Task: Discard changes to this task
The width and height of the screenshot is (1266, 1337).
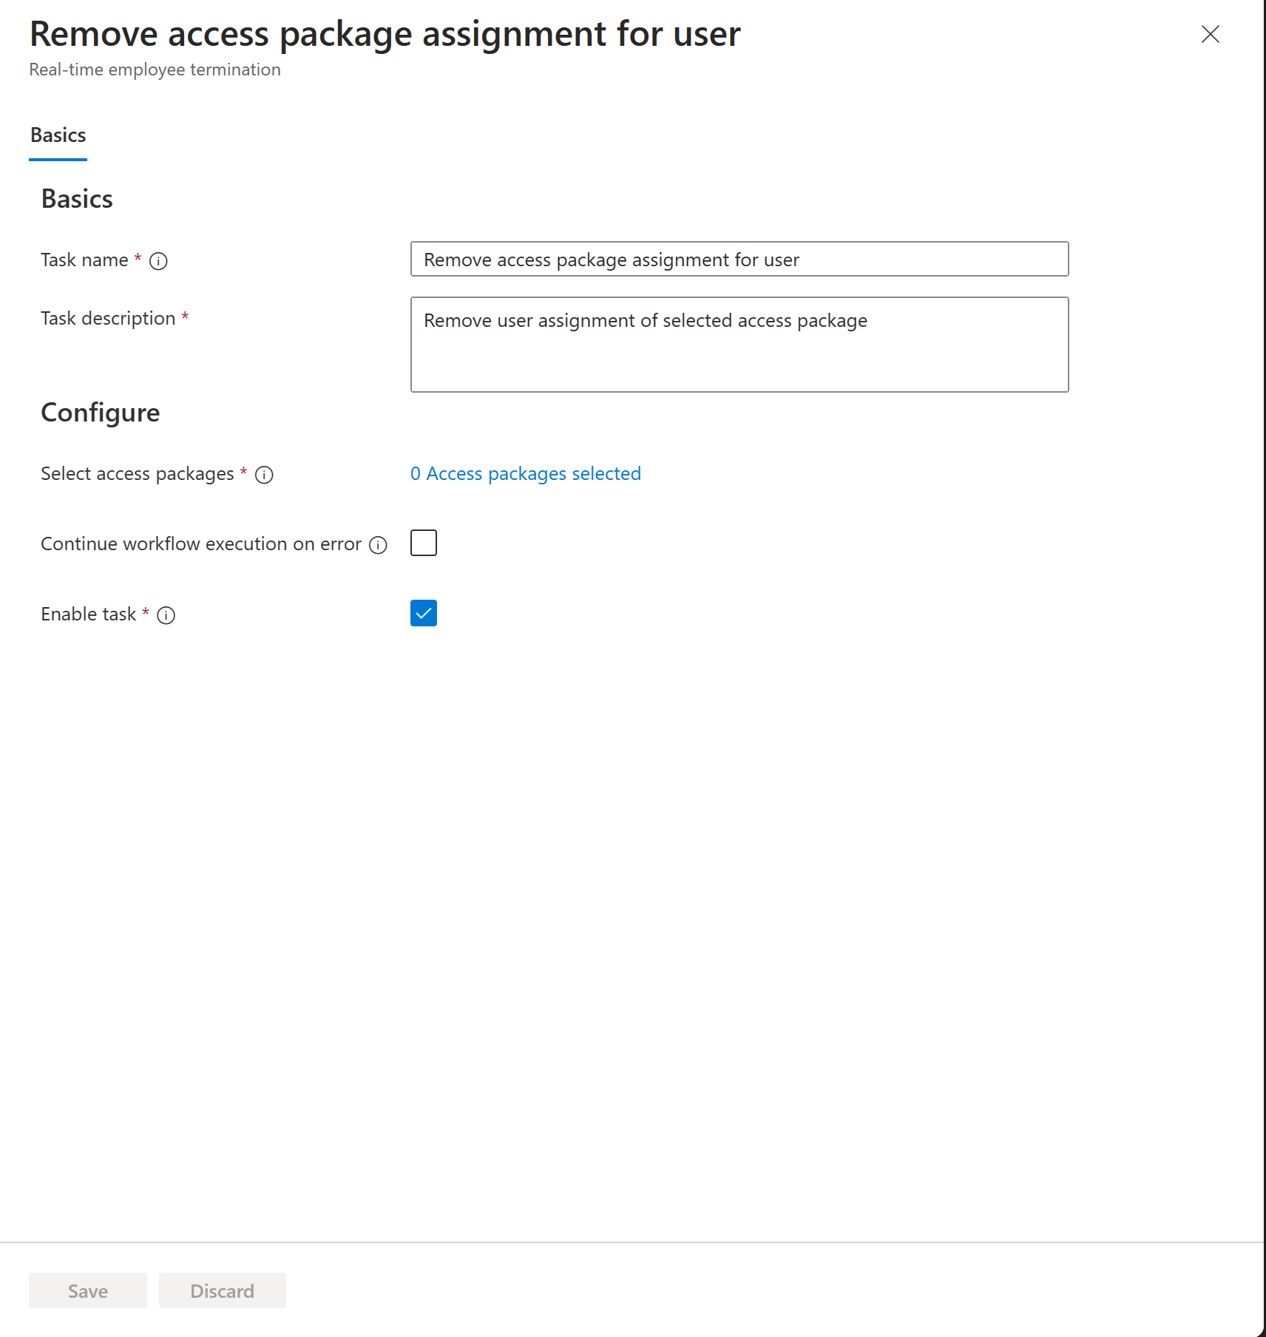Action: pos(222,1290)
